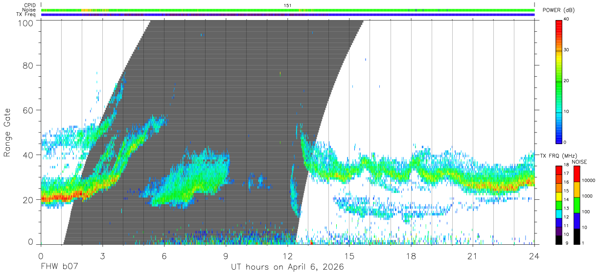Click the Noise row label
The height and width of the screenshot is (277, 601).
coord(29,10)
